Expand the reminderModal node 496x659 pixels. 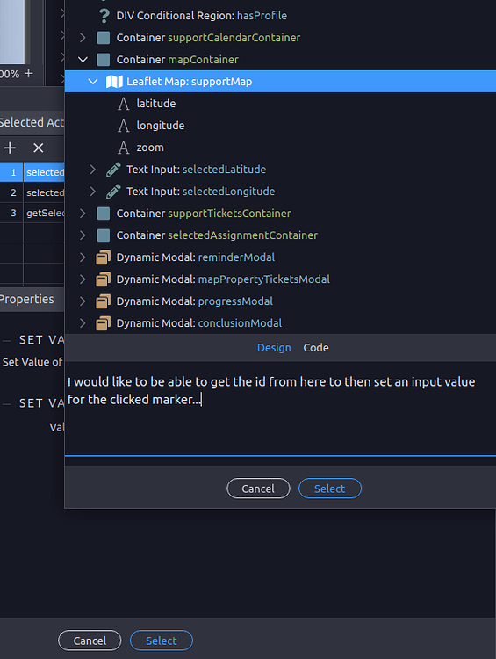[x=83, y=257]
